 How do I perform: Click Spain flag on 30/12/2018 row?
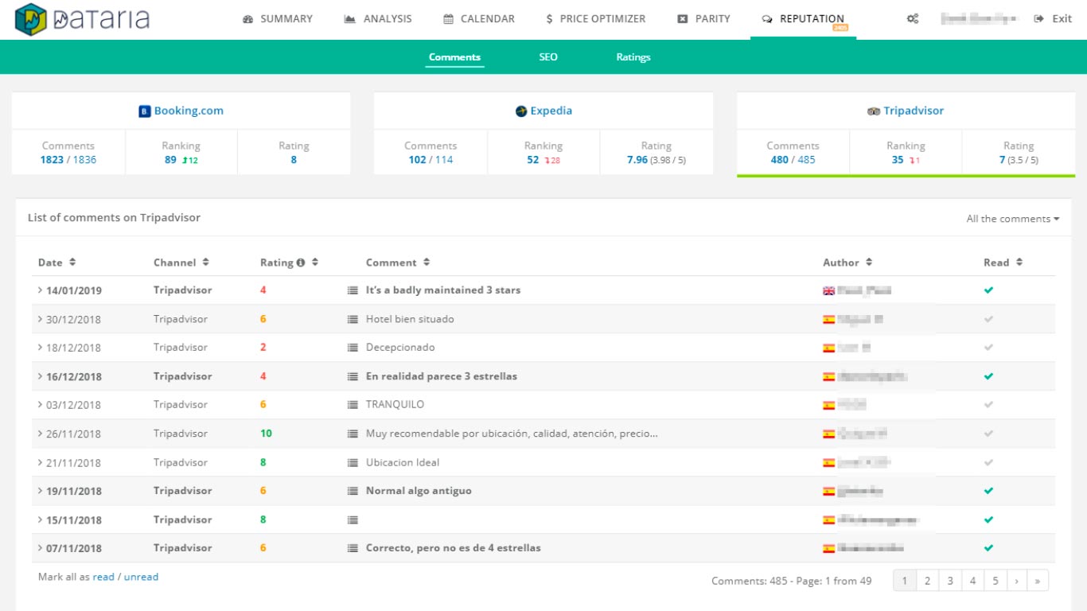point(828,319)
